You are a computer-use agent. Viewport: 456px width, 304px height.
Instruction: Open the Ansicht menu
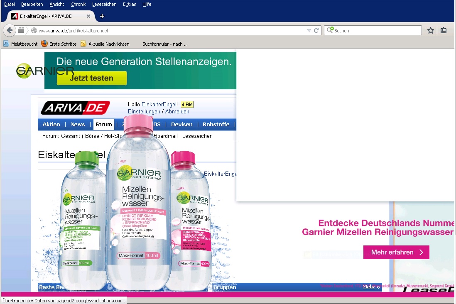(x=57, y=4)
